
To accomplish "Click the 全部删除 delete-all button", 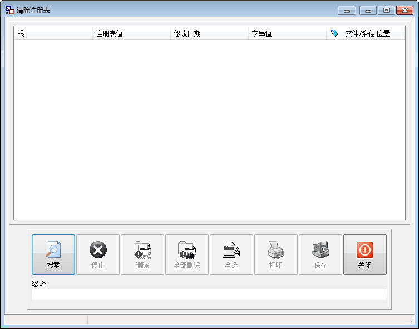I will pyautogui.click(x=187, y=254).
